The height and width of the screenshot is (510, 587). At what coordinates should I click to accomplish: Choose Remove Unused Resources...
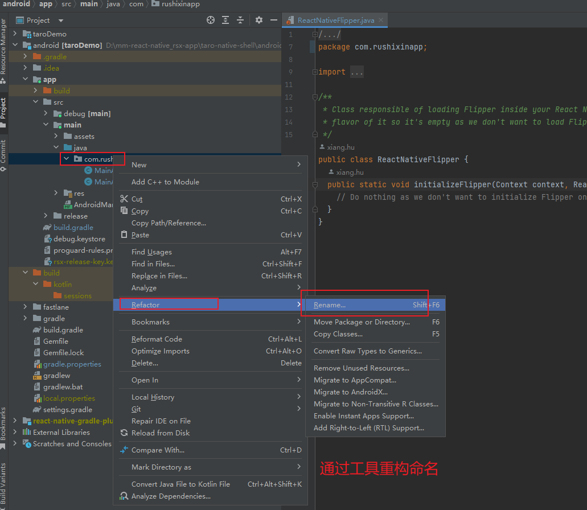point(375,368)
